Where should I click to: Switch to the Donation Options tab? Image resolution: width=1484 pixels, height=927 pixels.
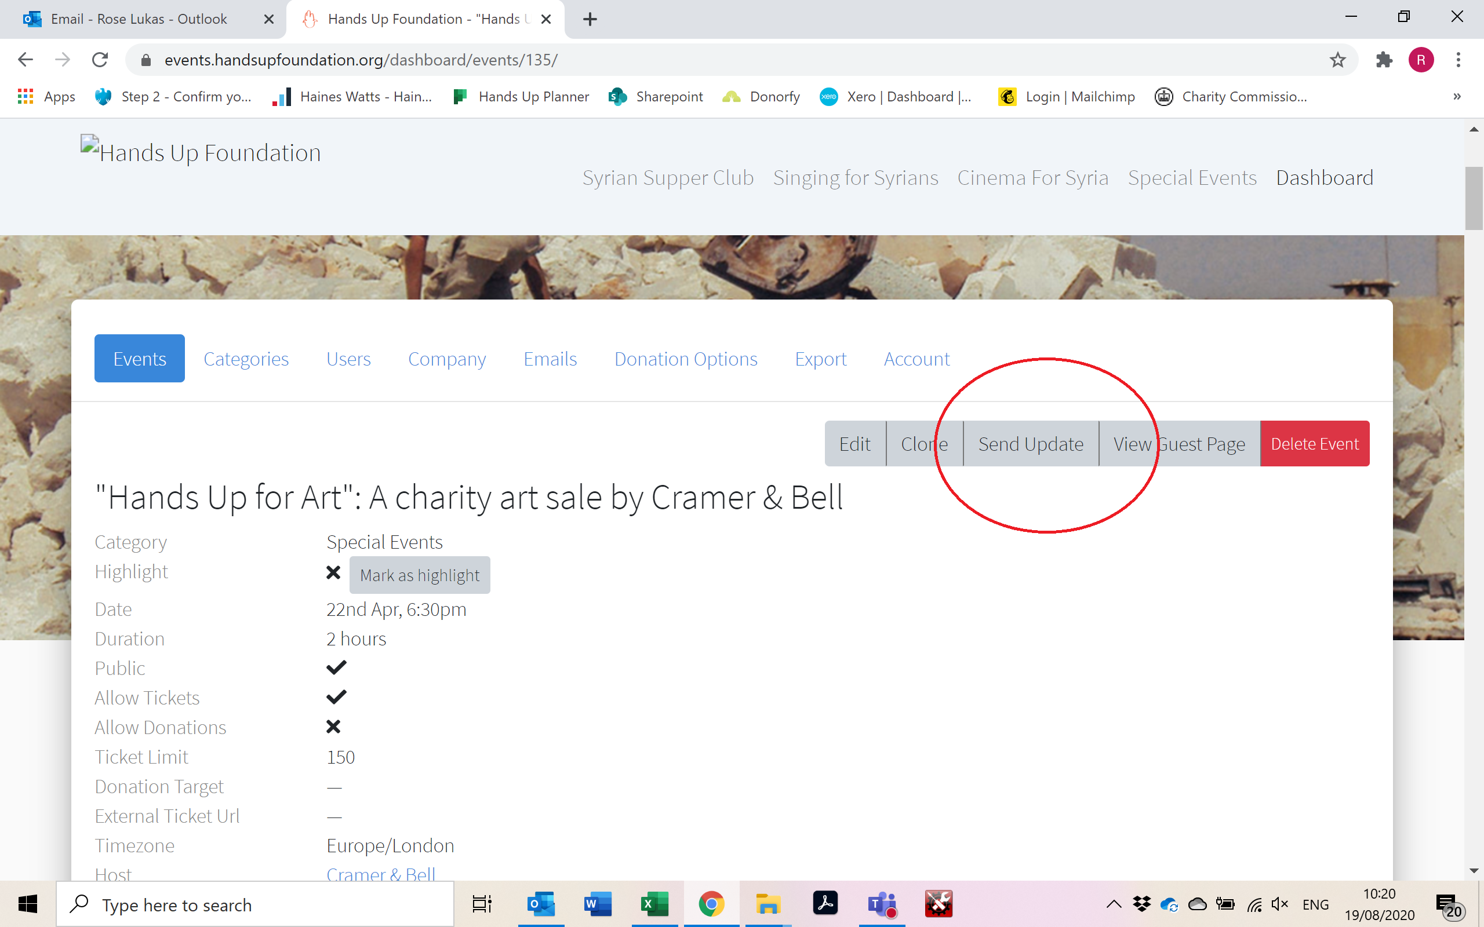coord(686,358)
